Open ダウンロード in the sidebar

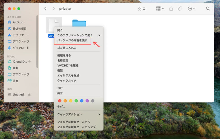(21, 48)
